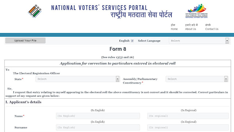Click the Election Commission logo icon
234x132 pixels.
click(35, 11)
